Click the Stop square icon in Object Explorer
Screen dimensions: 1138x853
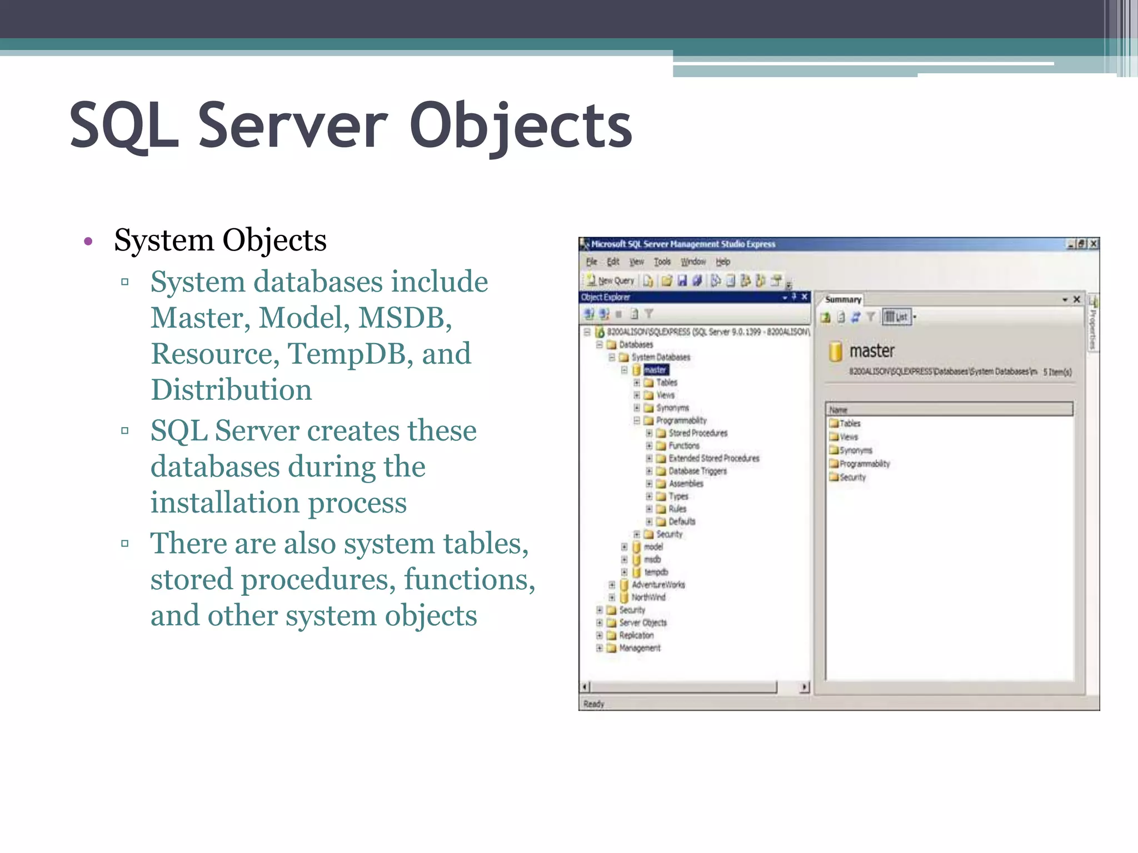tap(618, 314)
